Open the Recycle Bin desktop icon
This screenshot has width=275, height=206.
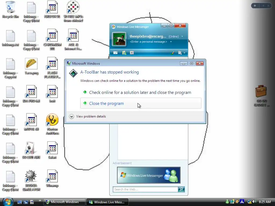tap(10, 7)
